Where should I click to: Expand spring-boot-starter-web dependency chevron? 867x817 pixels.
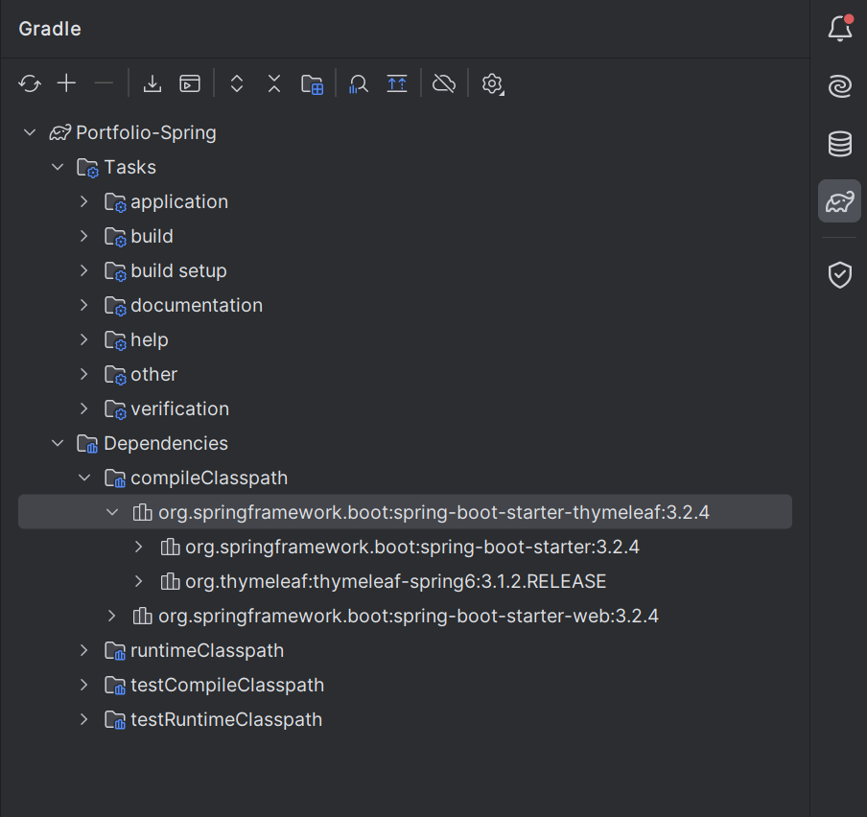pos(112,616)
